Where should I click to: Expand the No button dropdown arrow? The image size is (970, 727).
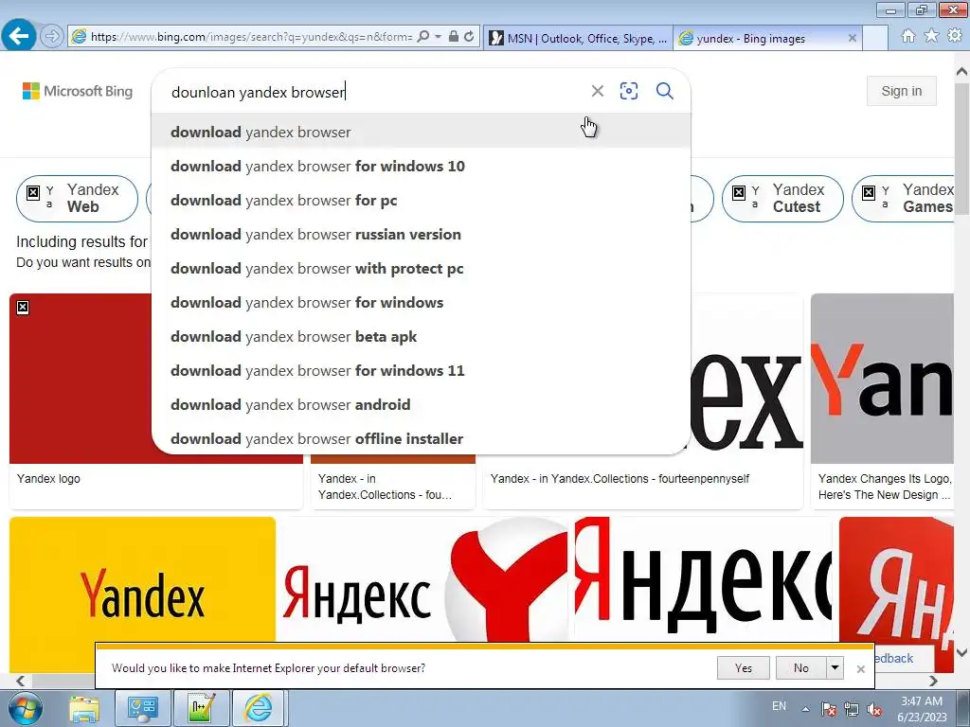tap(835, 667)
